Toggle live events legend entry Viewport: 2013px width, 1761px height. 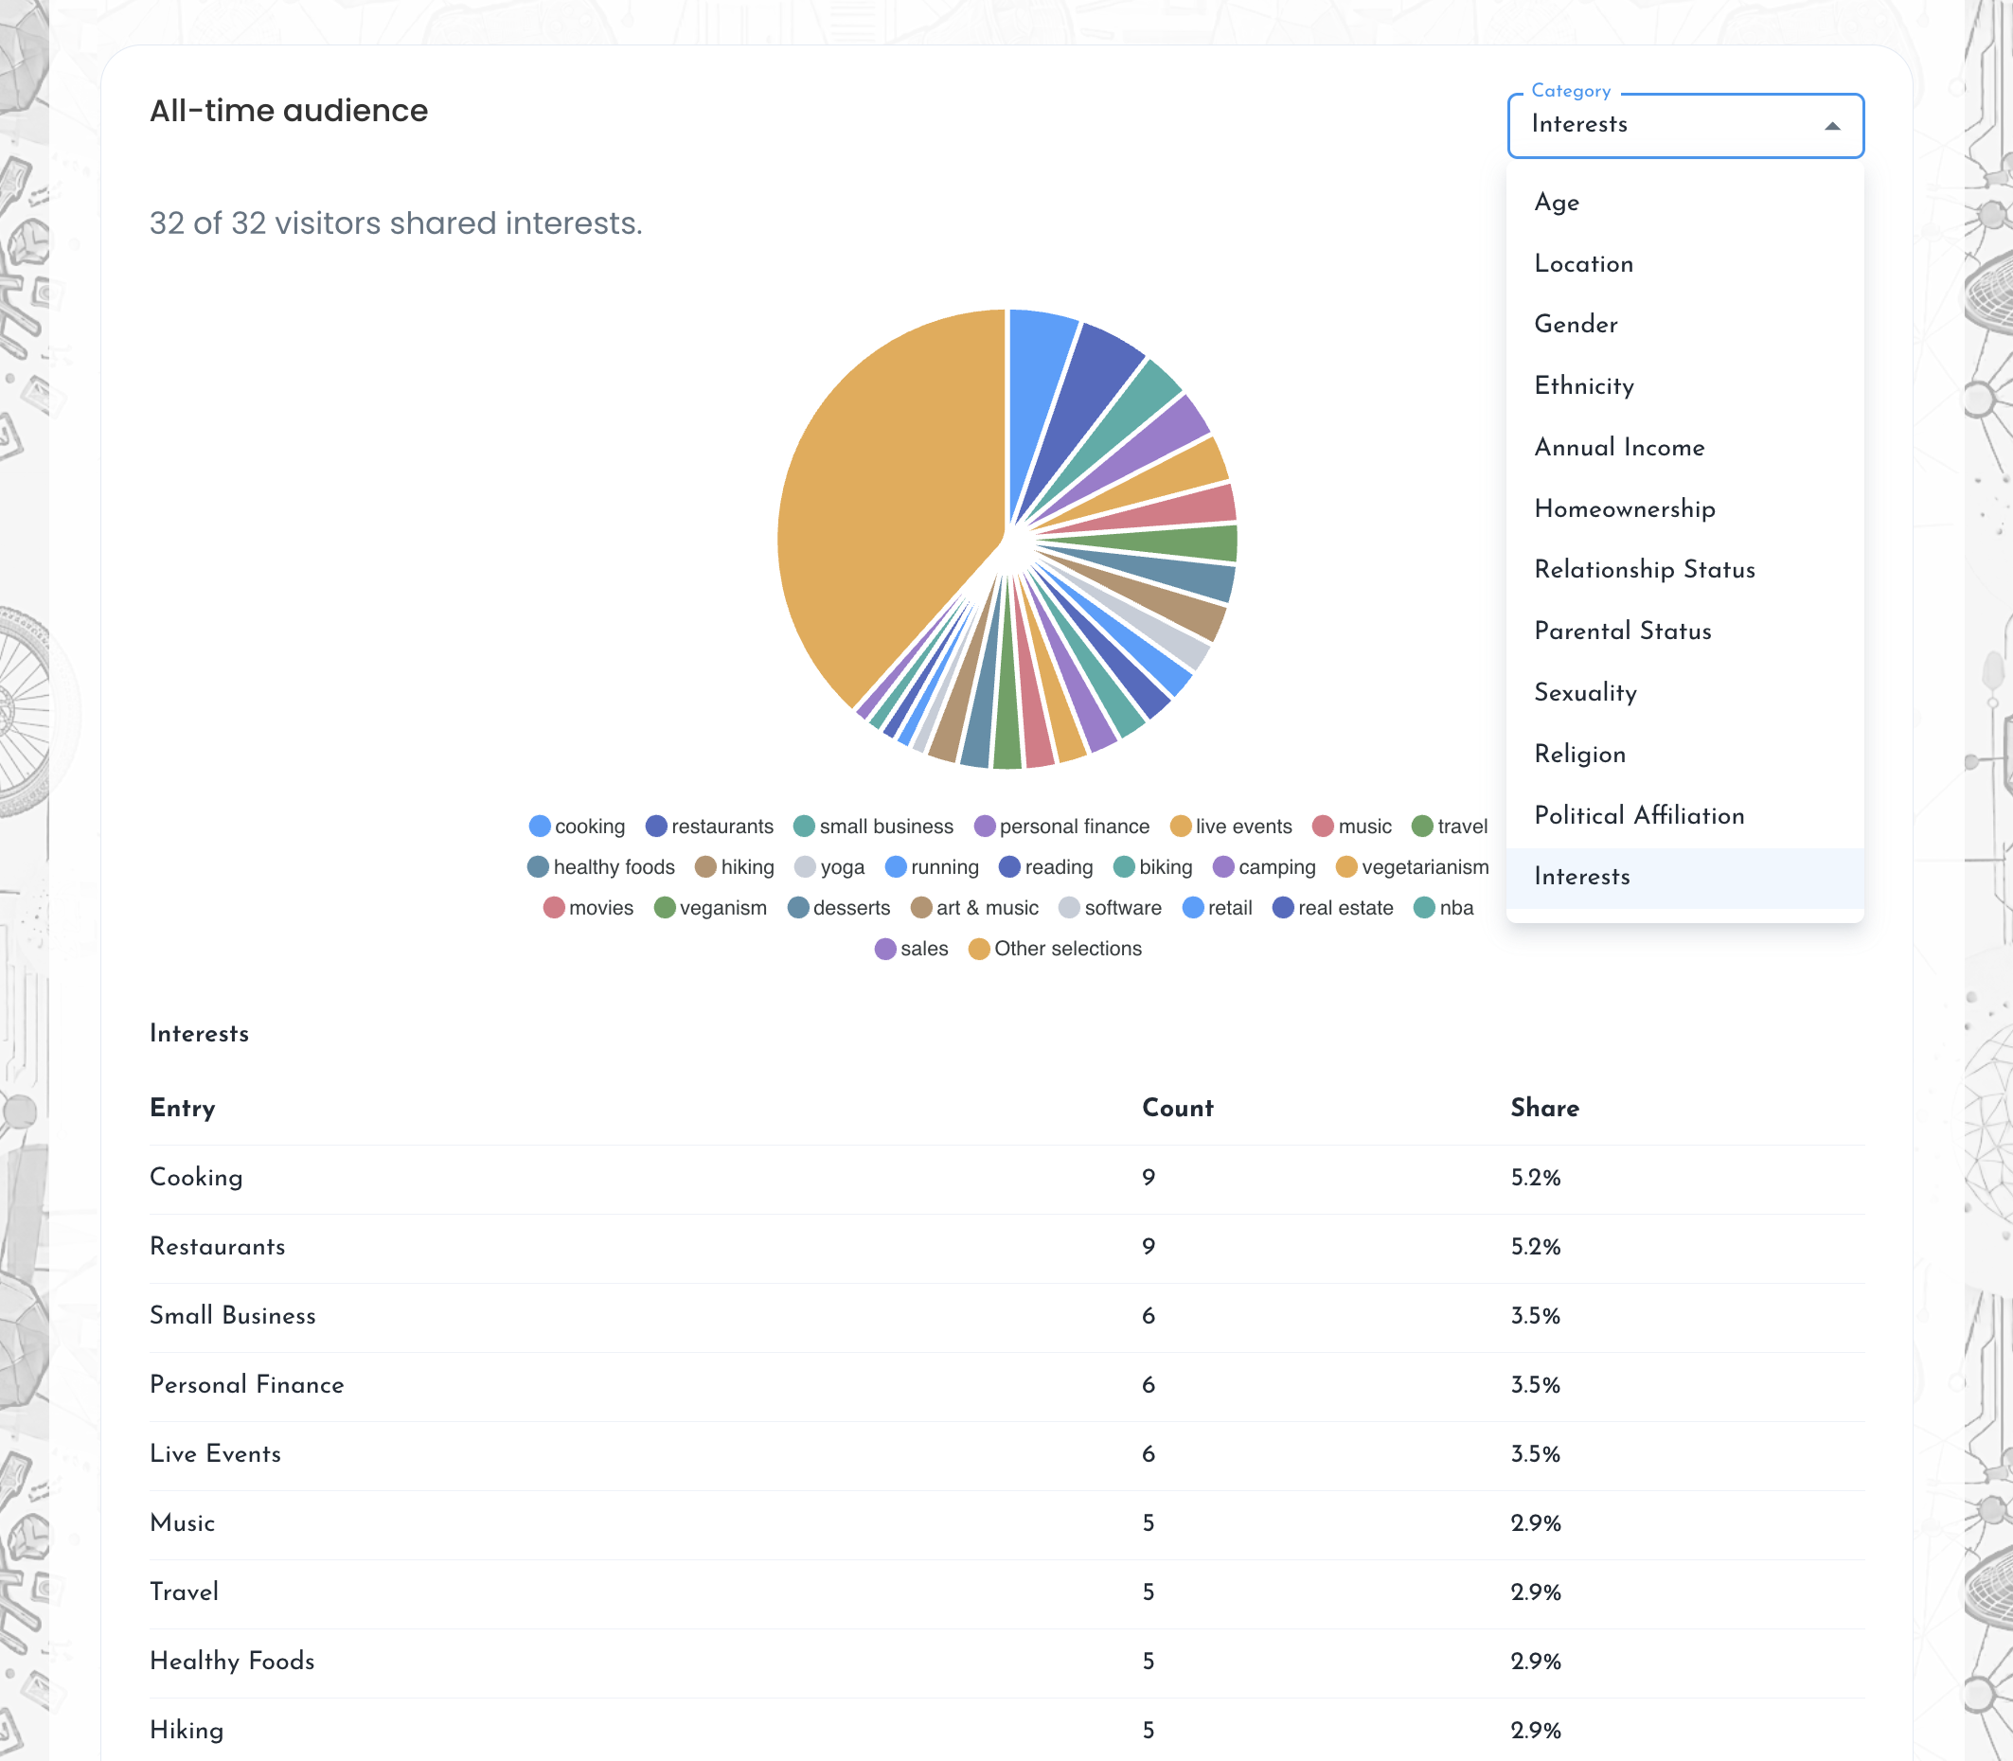coord(1232,827)
